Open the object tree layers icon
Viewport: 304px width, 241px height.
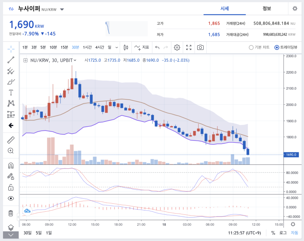(x=11, y=227)
